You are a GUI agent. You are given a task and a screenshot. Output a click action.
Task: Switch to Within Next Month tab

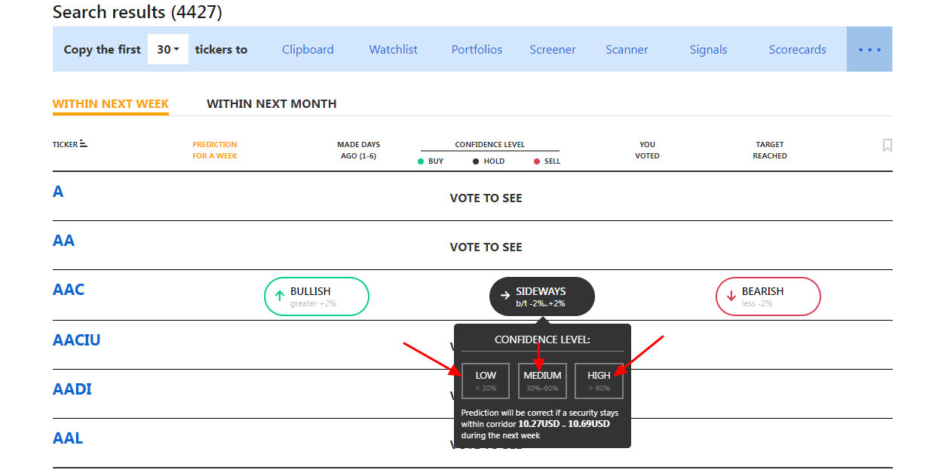click(x=271, y=104)
